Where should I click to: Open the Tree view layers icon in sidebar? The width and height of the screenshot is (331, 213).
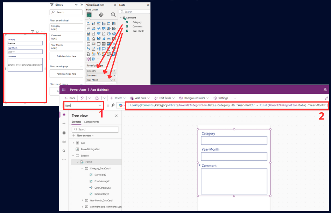[x=64, y=115]
